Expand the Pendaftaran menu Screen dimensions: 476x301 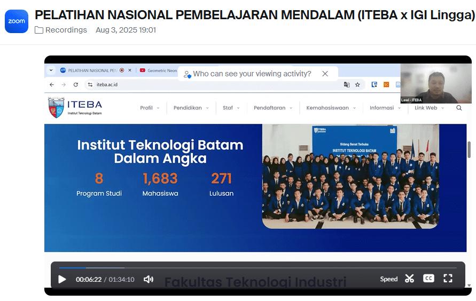[273, 108]
